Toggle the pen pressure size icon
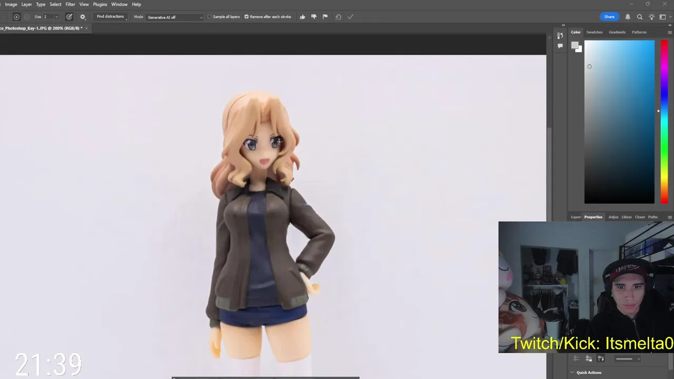Image resolution: width=674 pixels, height=379 pixels. pos(69,17)
